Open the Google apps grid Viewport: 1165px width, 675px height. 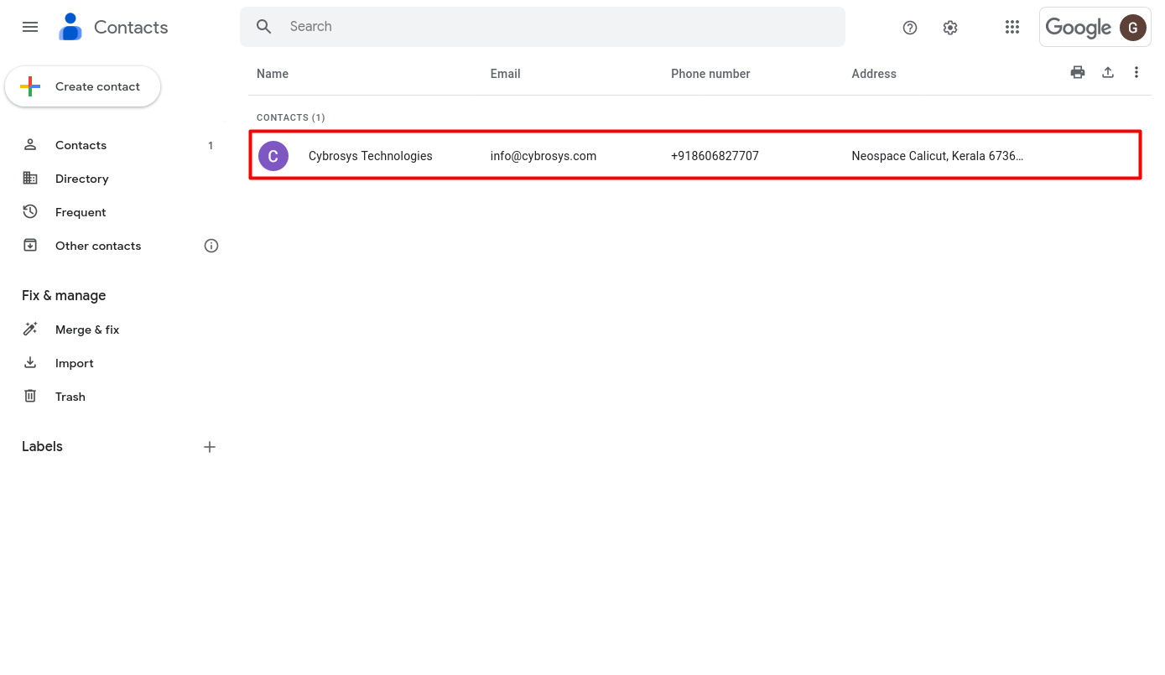click(1012, 28)
